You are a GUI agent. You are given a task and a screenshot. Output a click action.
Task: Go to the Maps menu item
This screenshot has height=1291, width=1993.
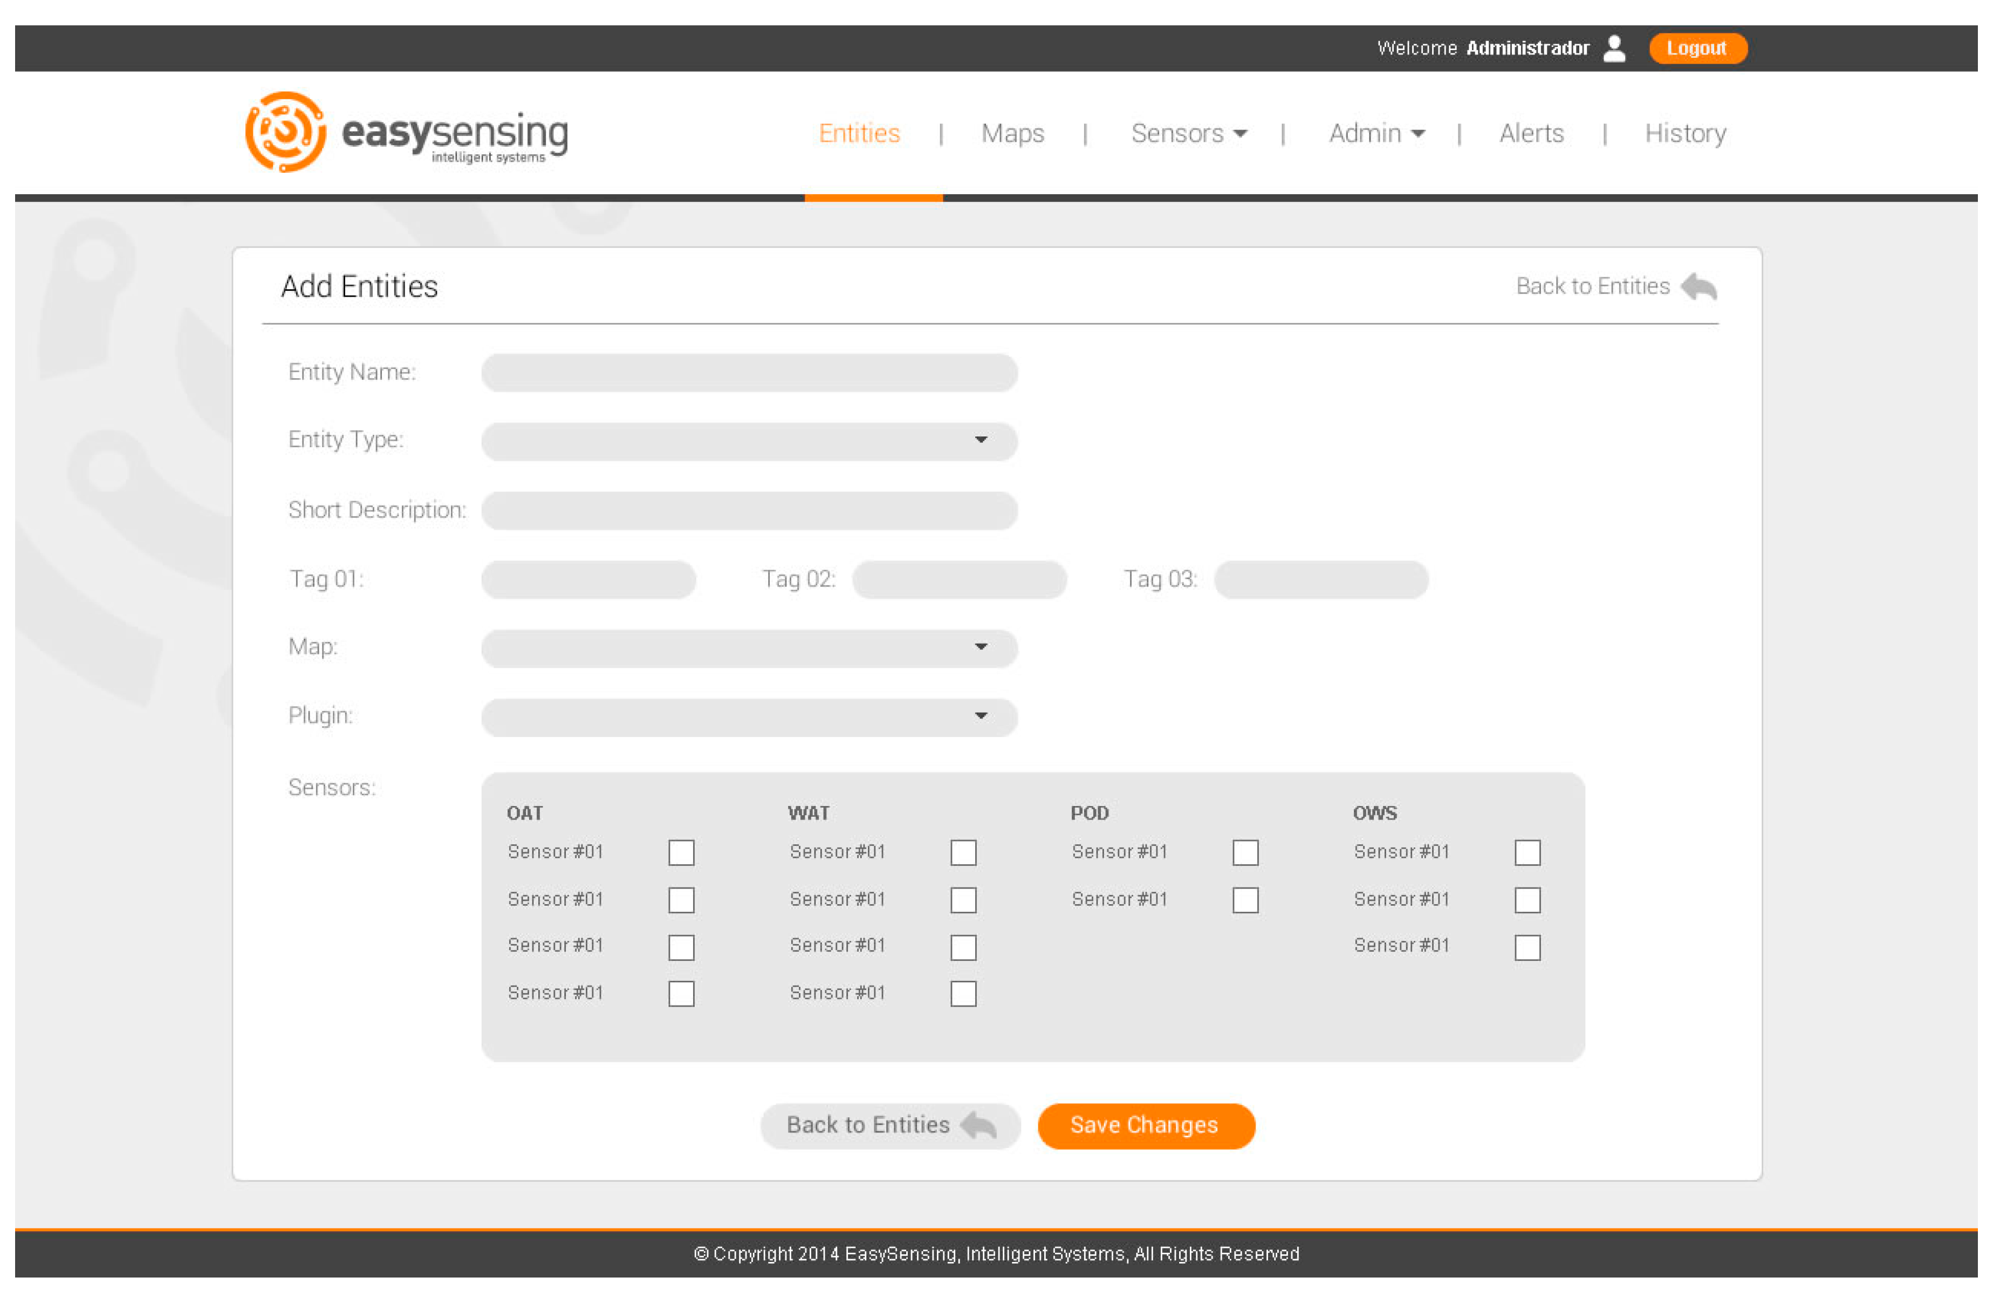(1012, 133)
